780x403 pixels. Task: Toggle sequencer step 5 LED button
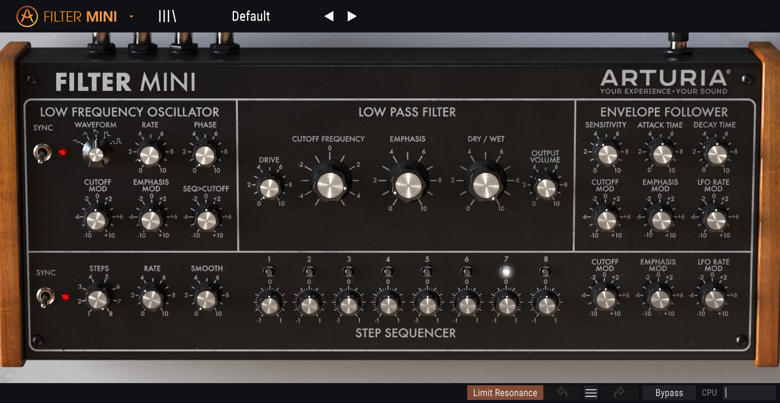point(427,271)
